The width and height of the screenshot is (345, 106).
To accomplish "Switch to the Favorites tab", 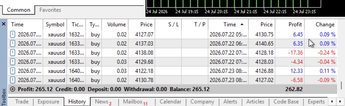I will coord(50,10).
